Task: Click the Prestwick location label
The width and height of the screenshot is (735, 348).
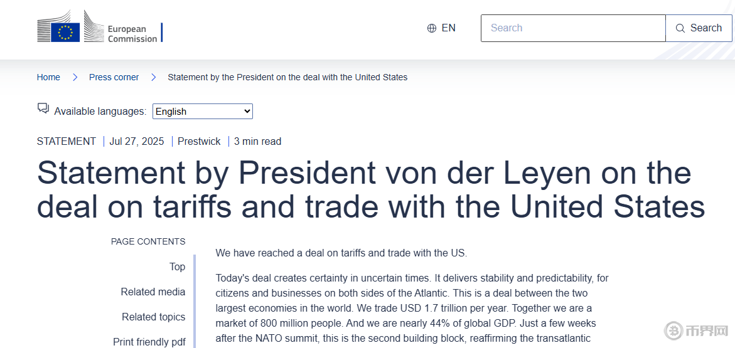Action: click(199, 141)
